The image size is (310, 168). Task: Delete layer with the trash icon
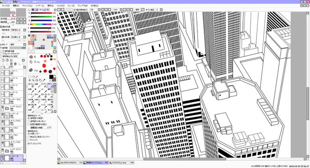pos(15,64)
